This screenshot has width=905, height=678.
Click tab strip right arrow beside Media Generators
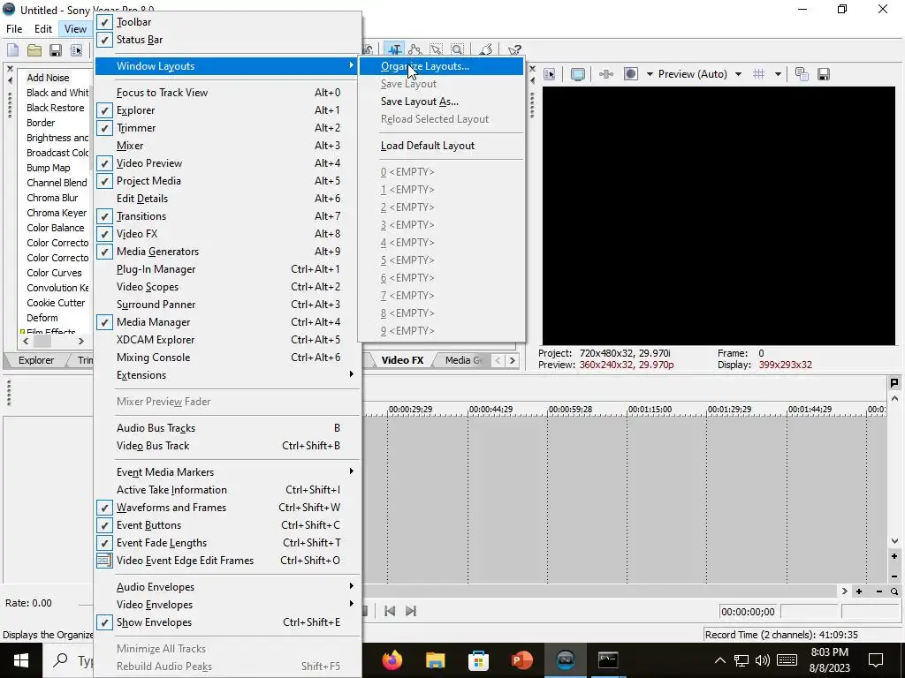512,361
